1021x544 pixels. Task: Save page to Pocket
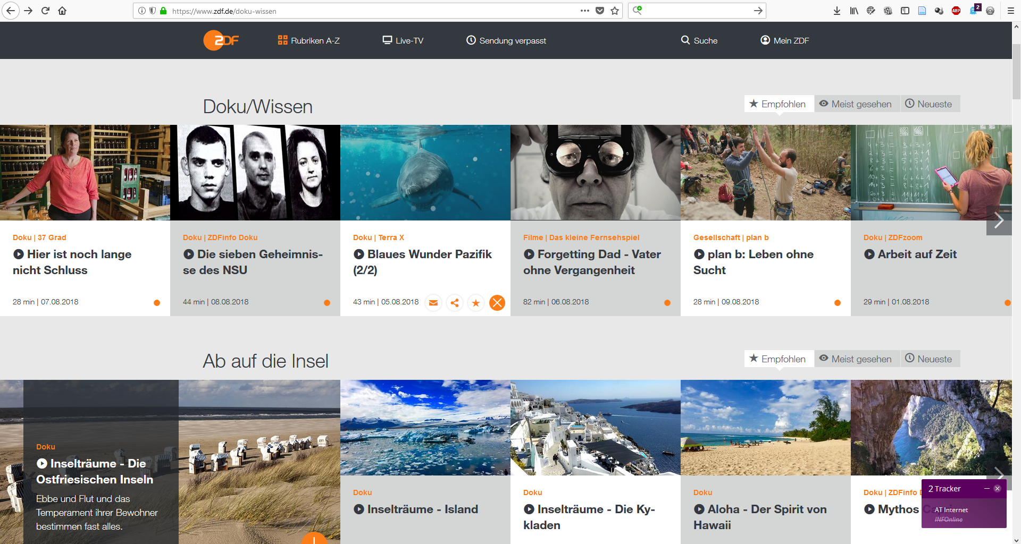(600, 11)
